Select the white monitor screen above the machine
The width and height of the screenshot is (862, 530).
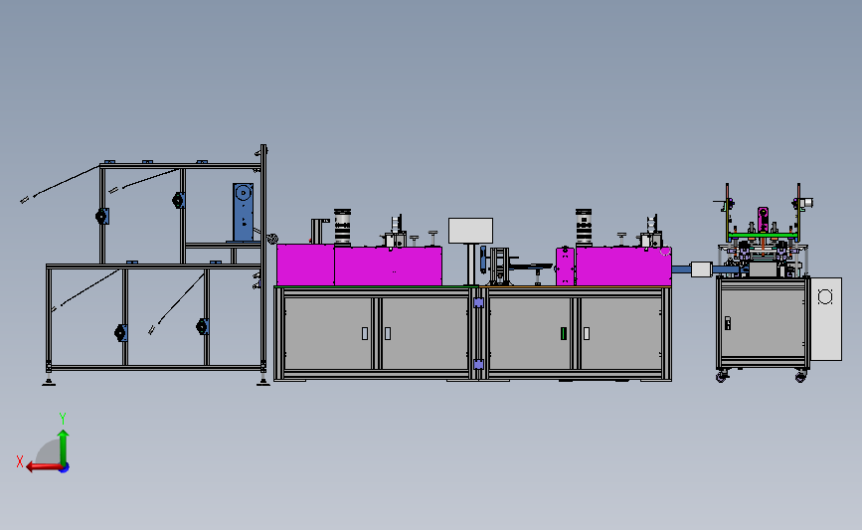click(x=470, y=231)
